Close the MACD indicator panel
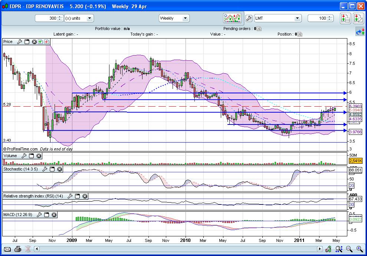Screen dimensions: 367x256 click(x=54, y=215)
